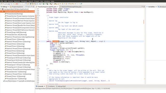The width and height of the screenshot is (166, 93).
Task: Open the Coverage launch dropdown arrow
Action: 49,4
